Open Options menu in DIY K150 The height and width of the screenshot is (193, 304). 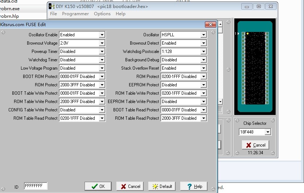[102, 14]
